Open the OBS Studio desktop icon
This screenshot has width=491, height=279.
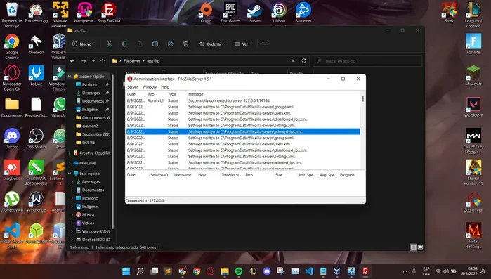(x=36, y=138)
